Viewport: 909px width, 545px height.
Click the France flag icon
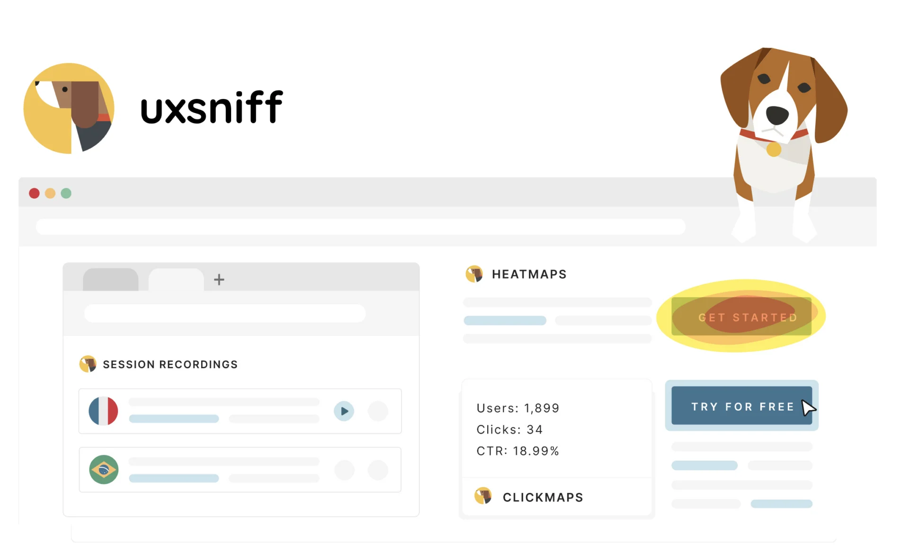(103, 411)
